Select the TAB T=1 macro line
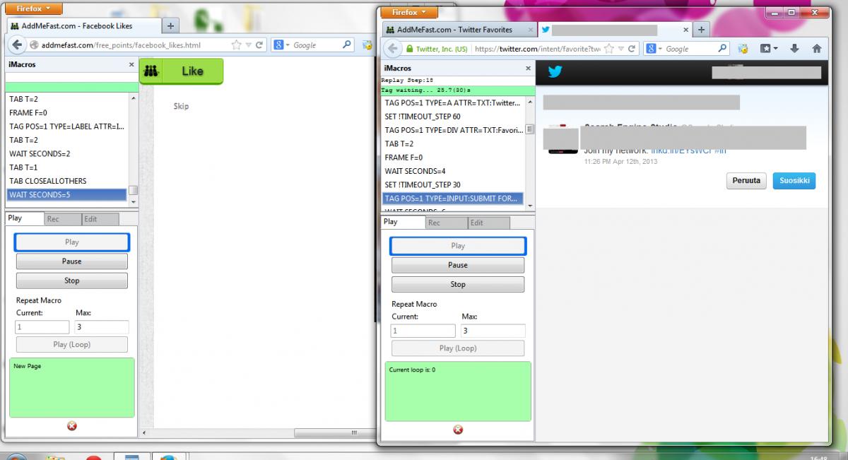 [x=67, y=167]
